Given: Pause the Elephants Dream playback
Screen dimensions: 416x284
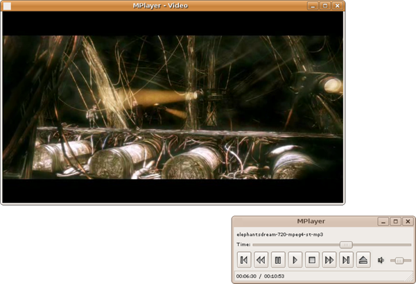Looking at the screenshot, I should 278,260.
